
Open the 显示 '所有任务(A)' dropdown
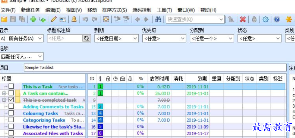click(x=22, y=38)
